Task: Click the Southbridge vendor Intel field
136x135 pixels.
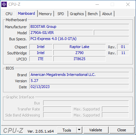Action: click(x=41, y=53)
